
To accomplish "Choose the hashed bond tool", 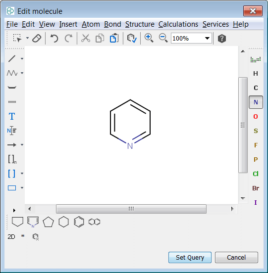I will click(x=12, y=102).
